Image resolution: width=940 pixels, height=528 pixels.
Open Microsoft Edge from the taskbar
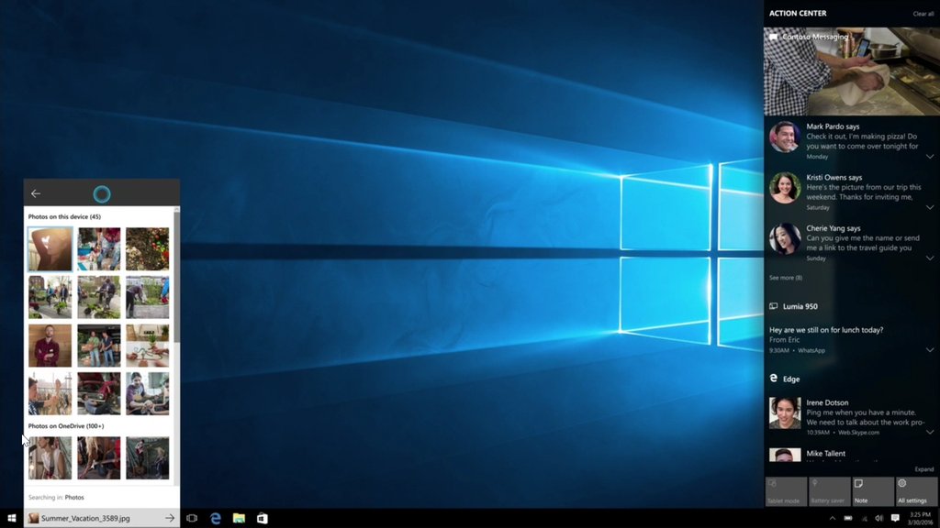click(215, 518)
